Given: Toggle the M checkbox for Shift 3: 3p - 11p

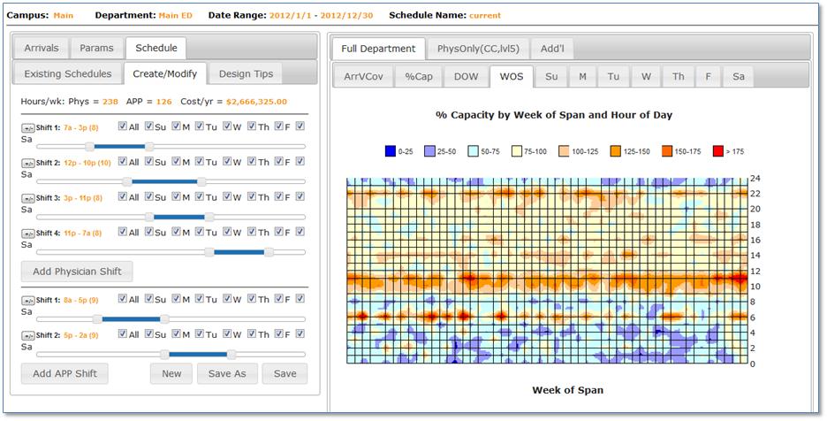Looking at the screenshot, I should coord(176,196).
